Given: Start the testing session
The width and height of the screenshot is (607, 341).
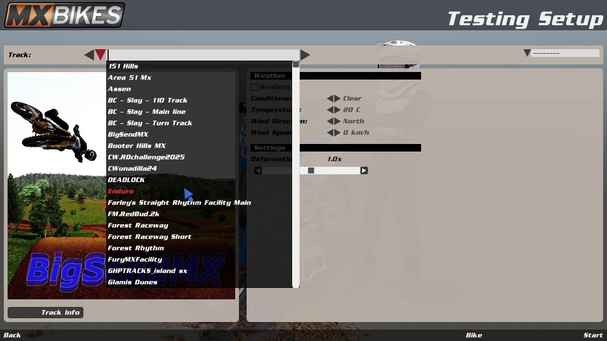Looking at the screenshot, I should point(593,335).
